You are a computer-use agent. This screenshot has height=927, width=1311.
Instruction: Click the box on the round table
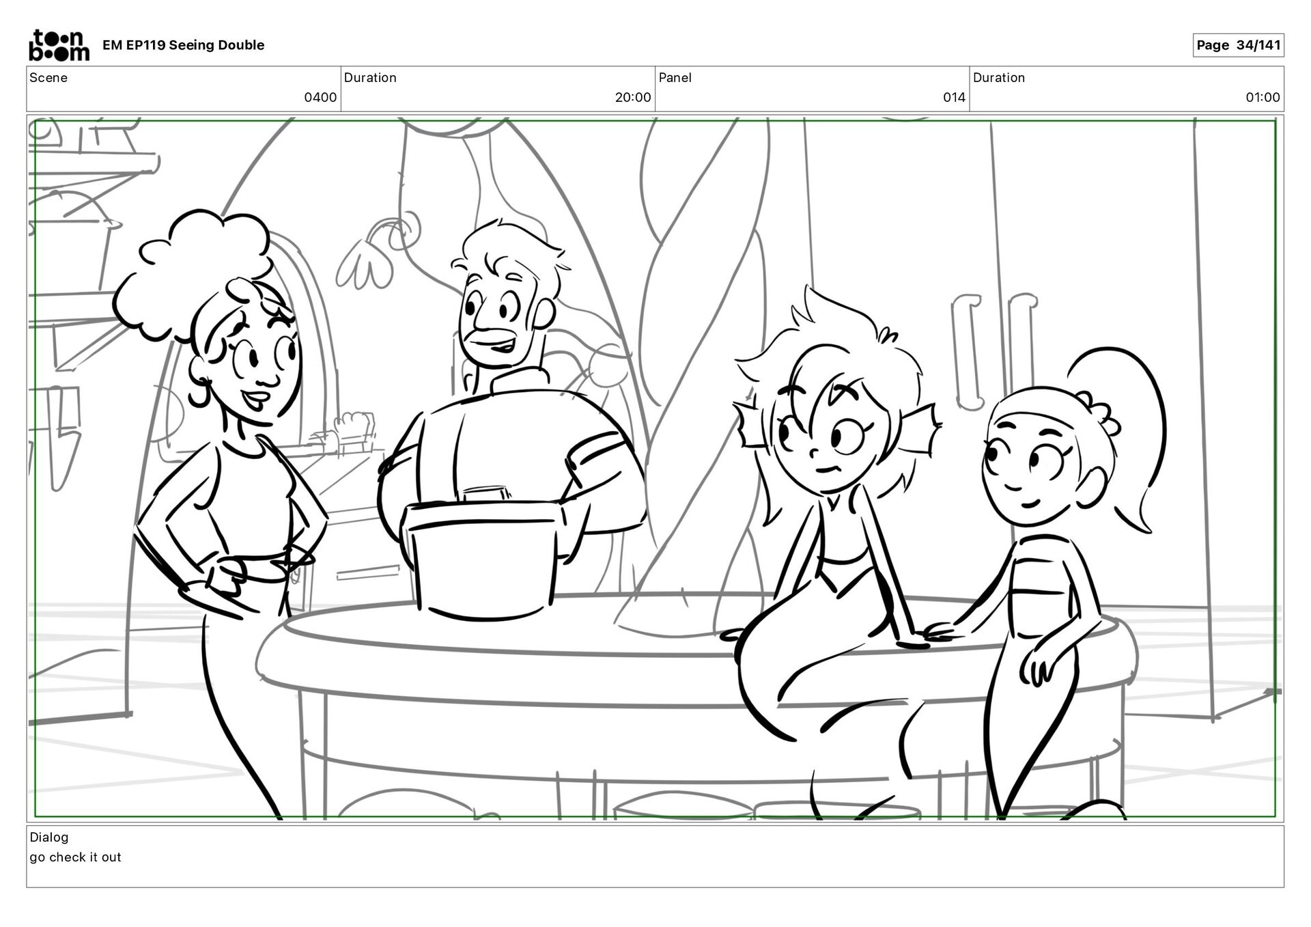pyautogui.click(x=483, y=560)
